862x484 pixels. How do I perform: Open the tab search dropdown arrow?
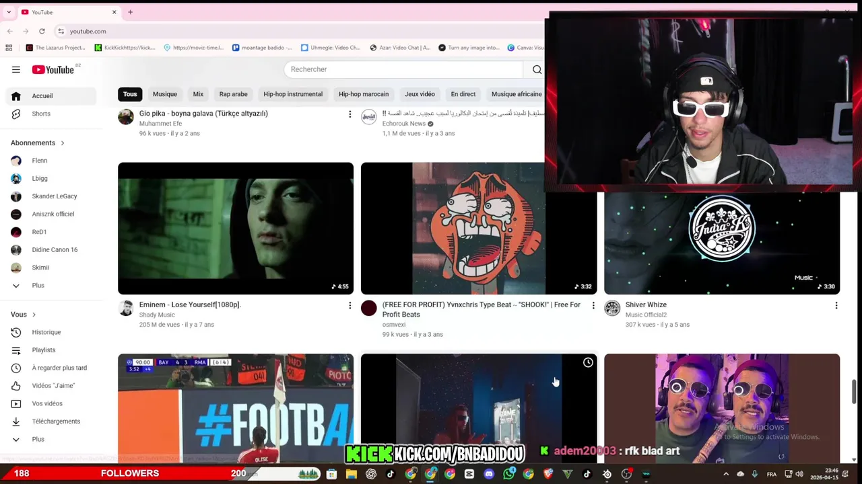pyautogui.click(x=9, y=12)
